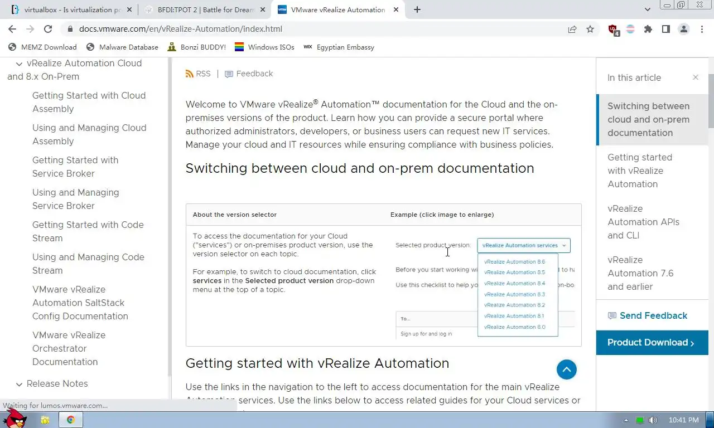Click the Angry Birds start button
This screenshot has width=714, height=428.
point(15,419)
